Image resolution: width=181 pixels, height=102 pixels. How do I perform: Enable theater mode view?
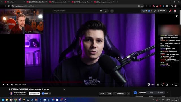(x=171, y=84)
